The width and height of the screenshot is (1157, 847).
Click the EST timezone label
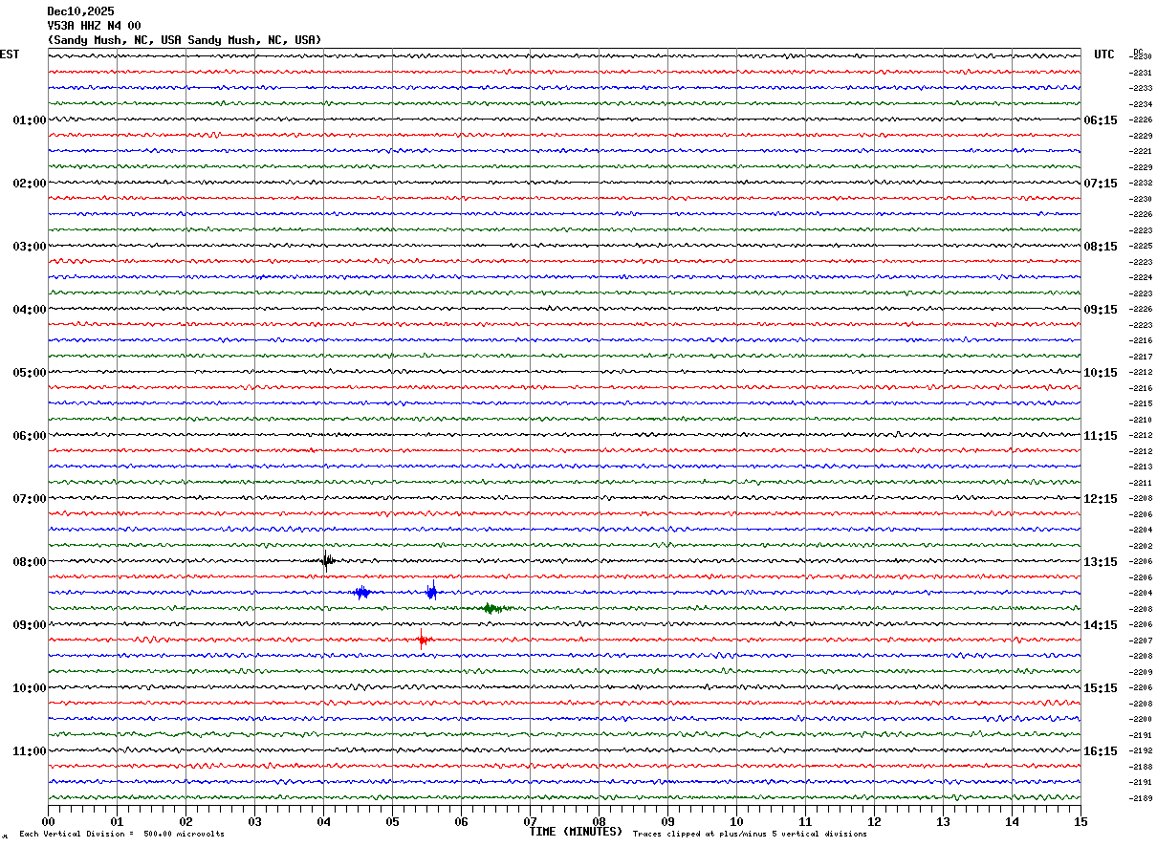click(x=9, y=54)
